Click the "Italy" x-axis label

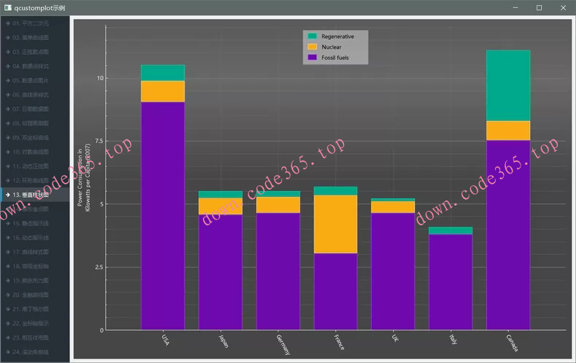click(x=454, y=339)
